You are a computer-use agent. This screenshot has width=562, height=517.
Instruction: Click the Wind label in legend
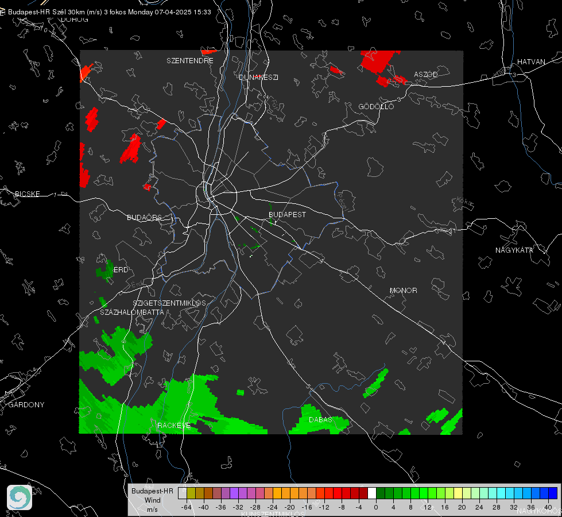pos(152,500)
